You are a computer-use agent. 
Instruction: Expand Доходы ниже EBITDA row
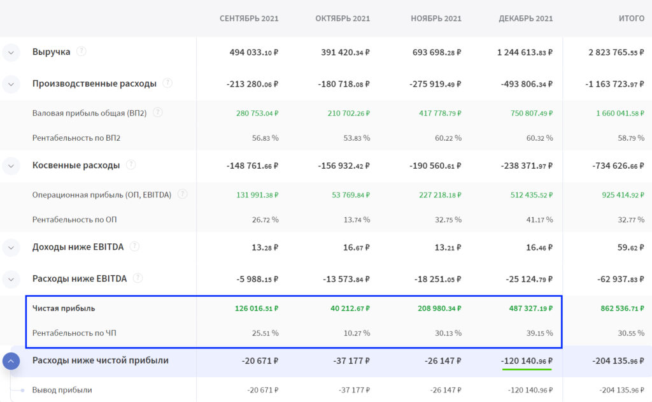11,247
